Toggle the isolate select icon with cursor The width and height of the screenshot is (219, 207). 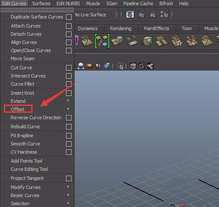(x=120, y=66)
